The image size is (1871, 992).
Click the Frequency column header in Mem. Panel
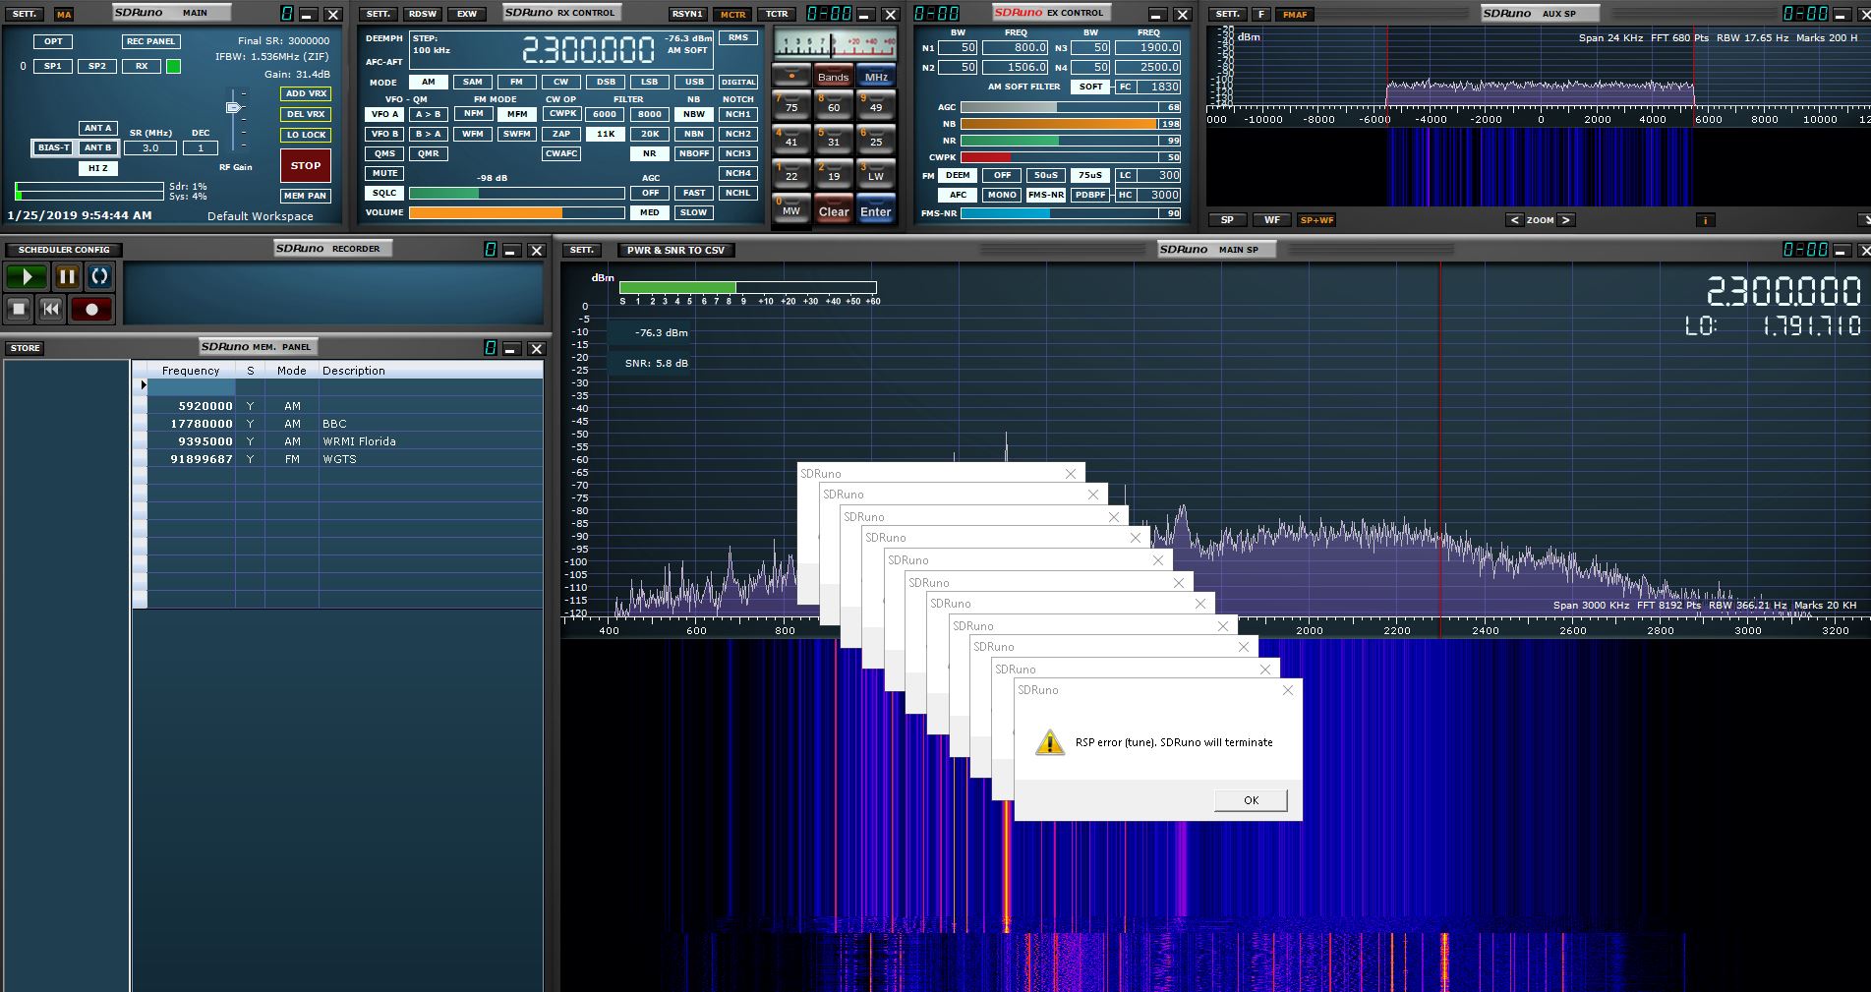coord(191,371)
